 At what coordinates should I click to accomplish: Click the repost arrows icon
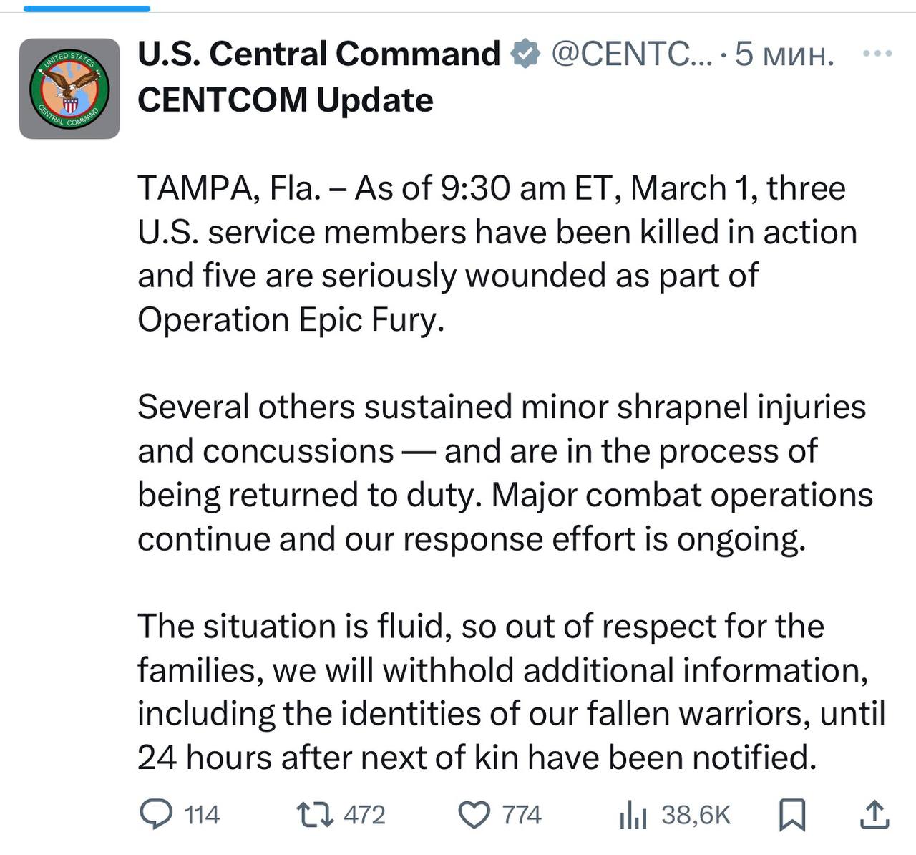(x=315, y=815)
